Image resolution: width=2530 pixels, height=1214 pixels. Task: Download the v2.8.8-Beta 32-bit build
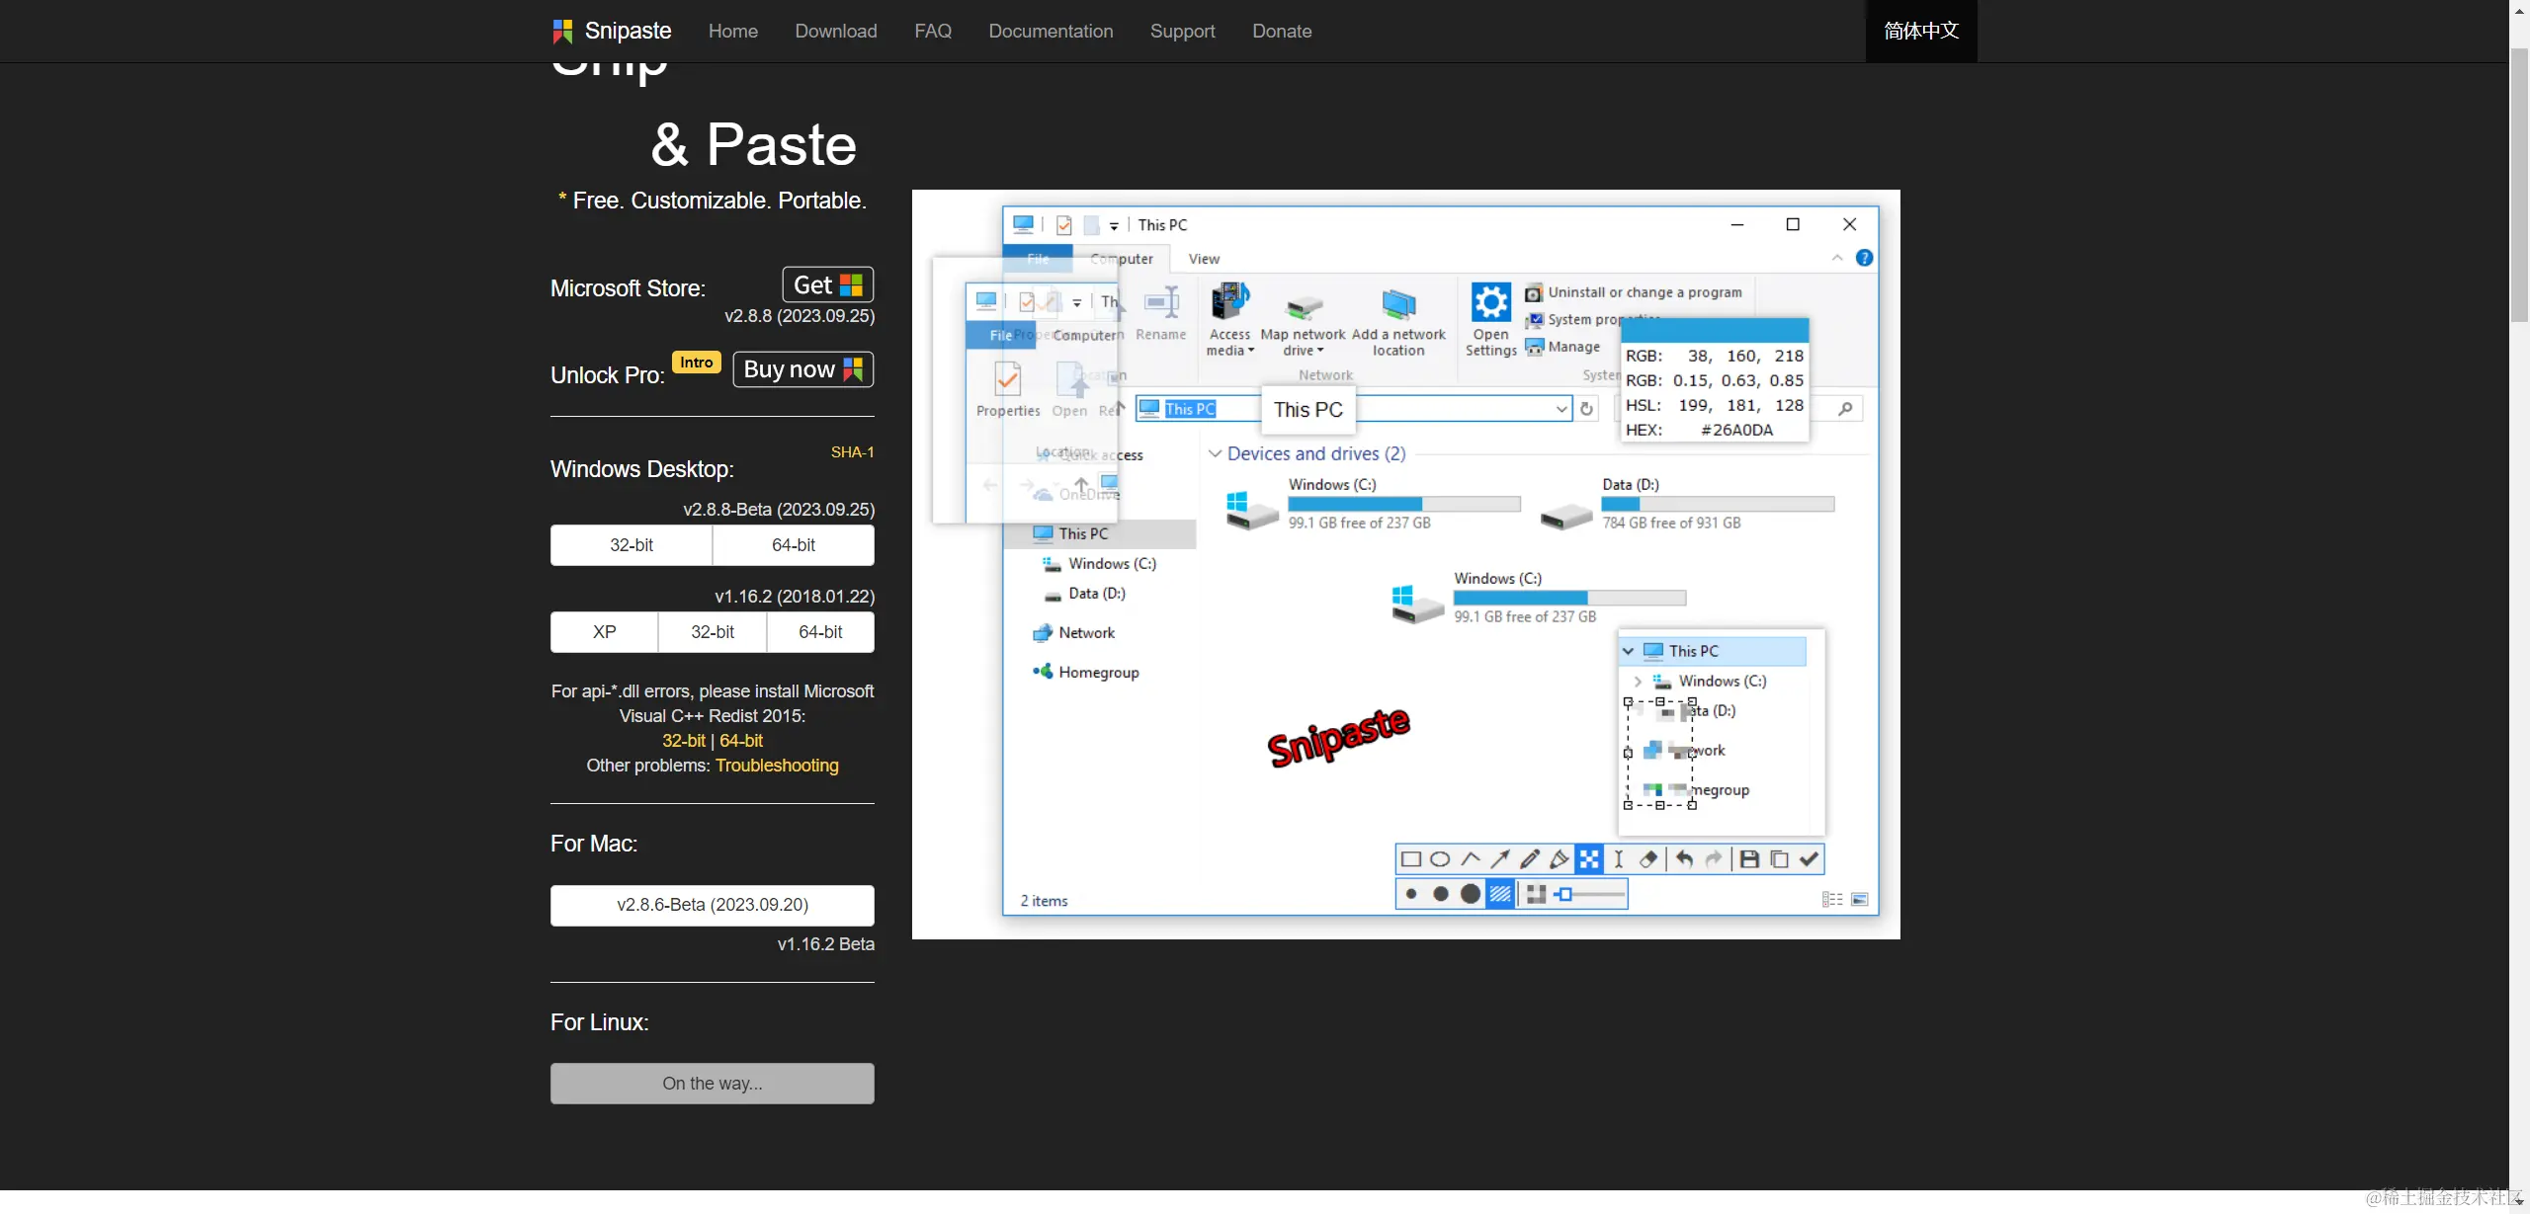[632, 545]
